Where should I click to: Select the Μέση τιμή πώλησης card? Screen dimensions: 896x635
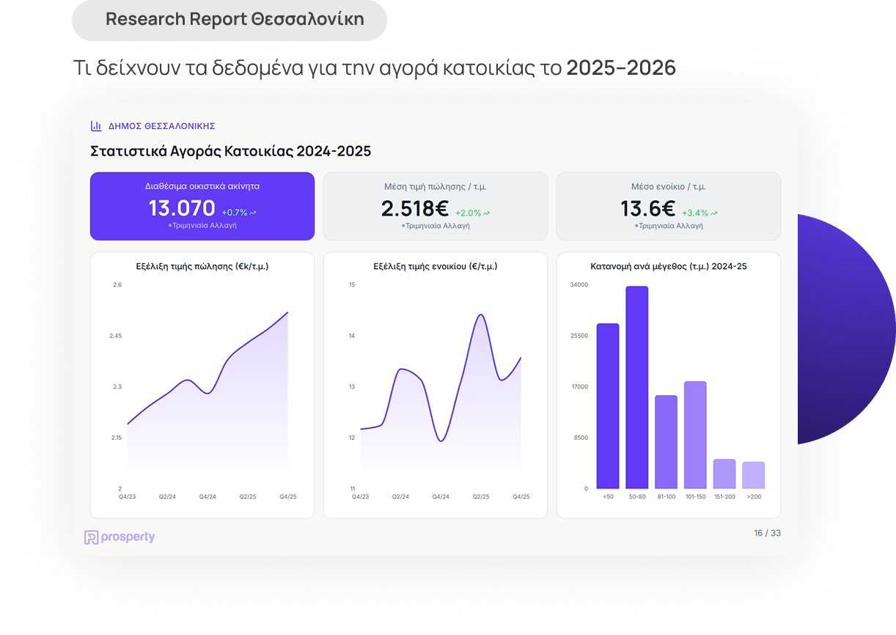(x=435, y=206)
